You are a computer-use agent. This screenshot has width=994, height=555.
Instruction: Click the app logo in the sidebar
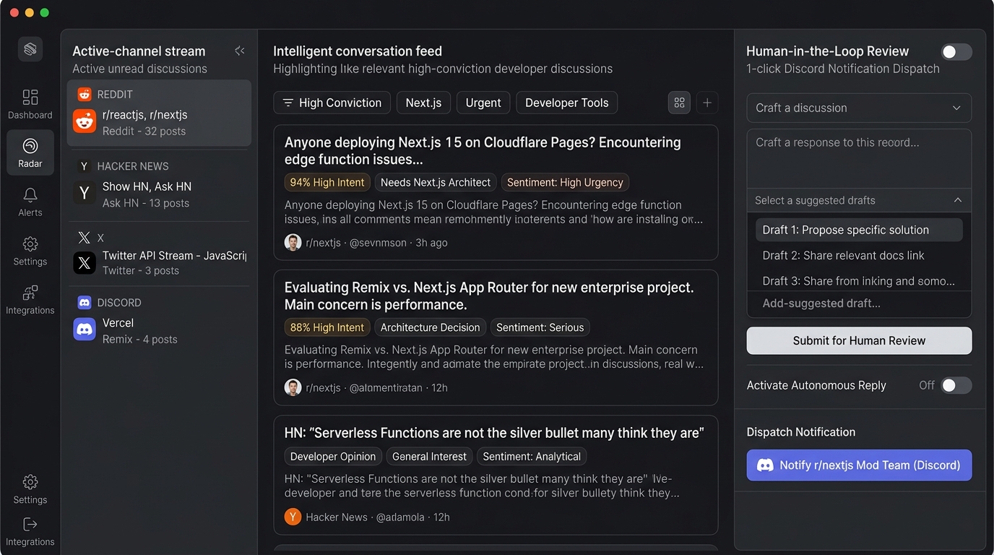tap(30, 49)
